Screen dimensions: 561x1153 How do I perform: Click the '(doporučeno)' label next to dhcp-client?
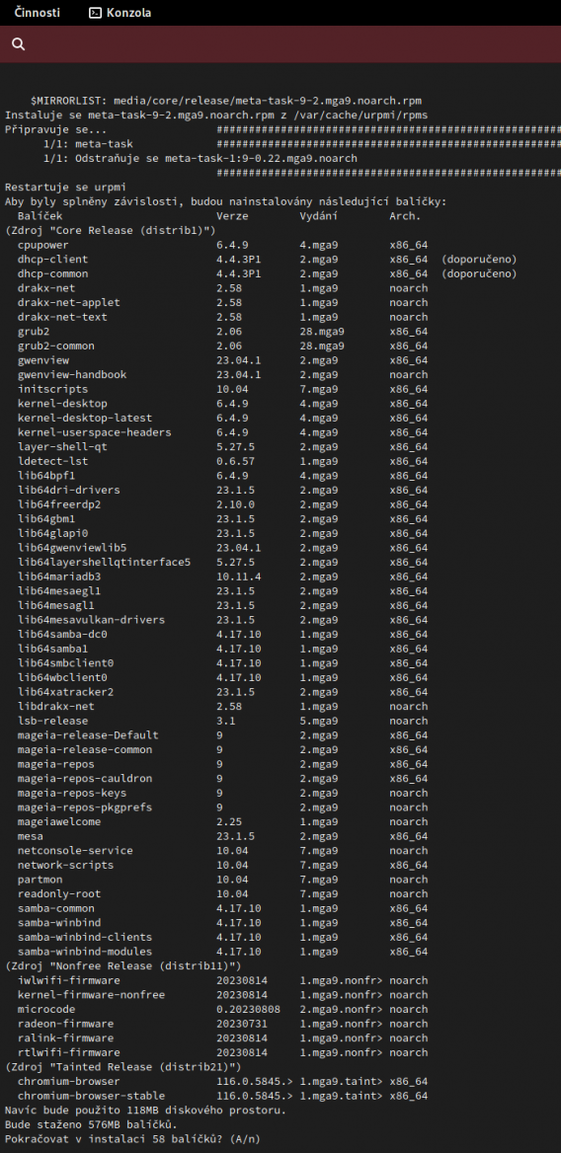pyautogui.click(x=479, y=259)
